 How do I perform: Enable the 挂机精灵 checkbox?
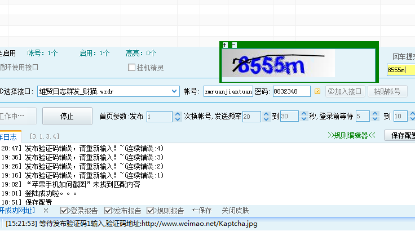click(x=131, y=68)
